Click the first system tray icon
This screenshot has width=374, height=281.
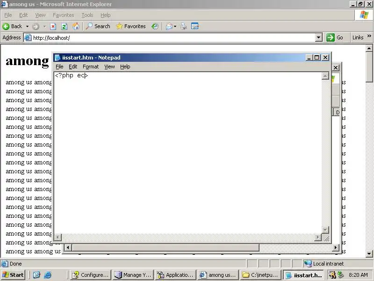[x=332, y=275]
